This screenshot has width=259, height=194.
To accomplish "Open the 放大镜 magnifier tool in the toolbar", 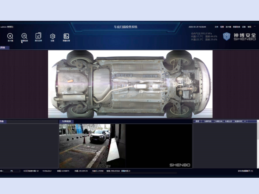I will (x=10, y=37).
